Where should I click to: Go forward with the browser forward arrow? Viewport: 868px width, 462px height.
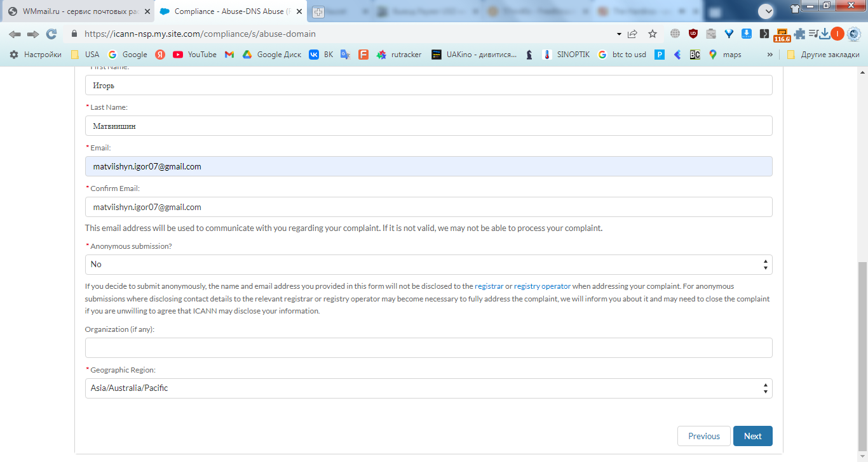pyautogui.click(x=33, y=34)
